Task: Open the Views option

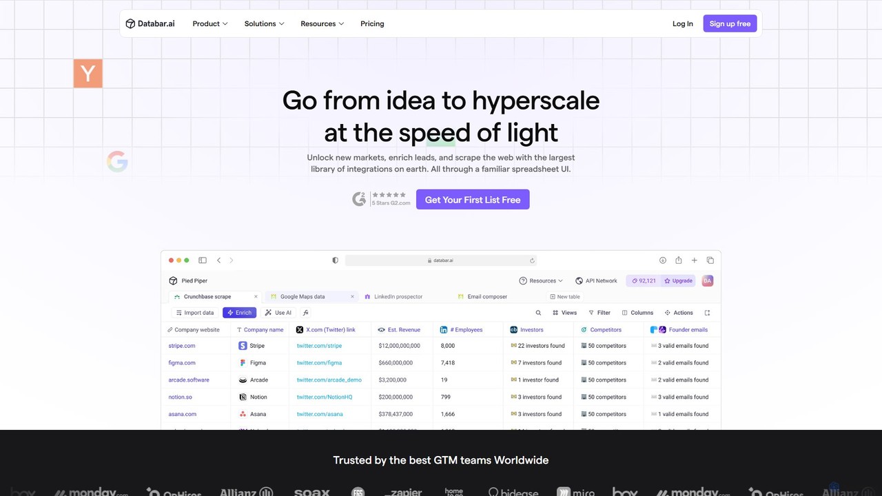Action: (x=565, y=313)
